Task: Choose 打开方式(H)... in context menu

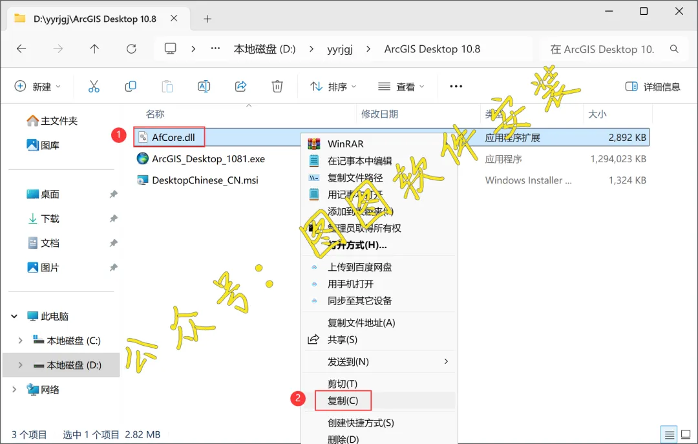Action: click(x=357, y=245)
